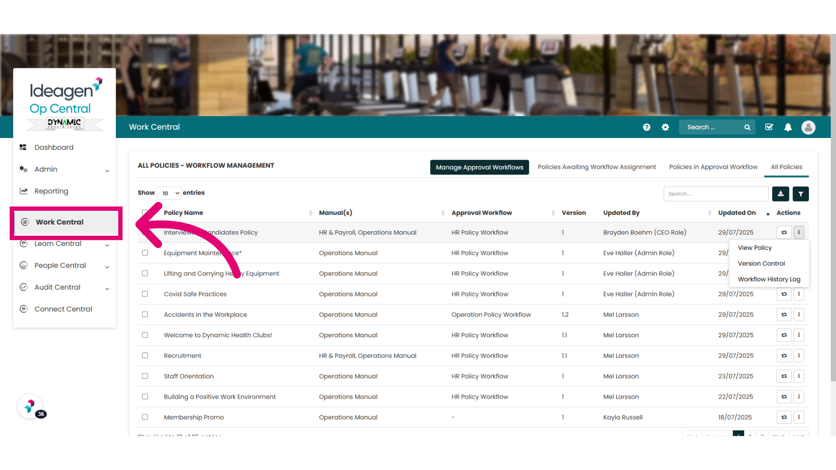
Task: Click the filter funnel button
Action: (801, 194)
